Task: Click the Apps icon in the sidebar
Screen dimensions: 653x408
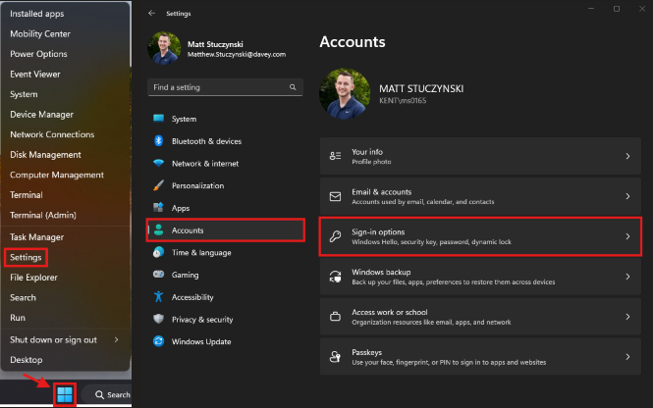Action: [x=159, y=208]
